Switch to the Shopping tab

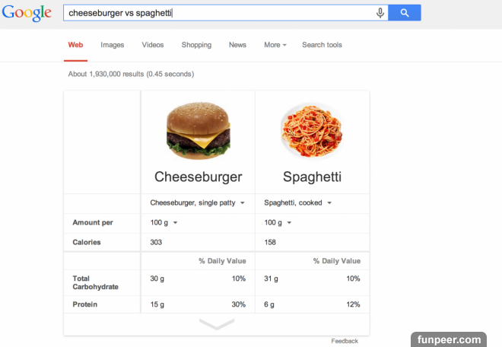(x=196, y=45)
